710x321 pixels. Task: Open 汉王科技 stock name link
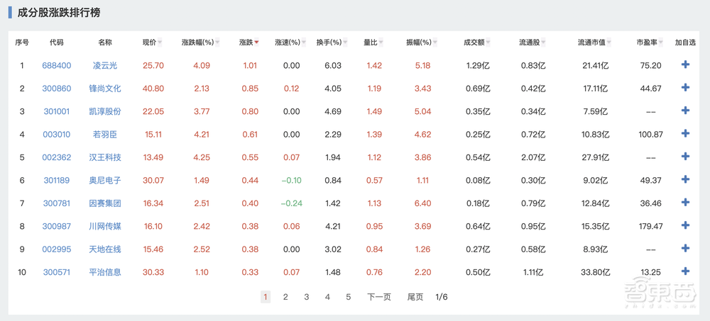pos(105,157)
